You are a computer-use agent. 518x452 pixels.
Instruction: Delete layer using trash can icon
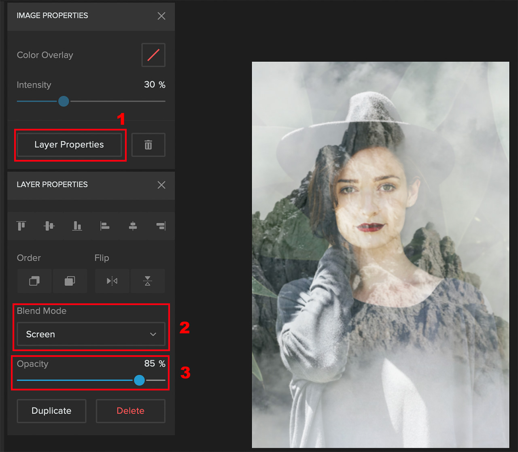coord(148,145)
